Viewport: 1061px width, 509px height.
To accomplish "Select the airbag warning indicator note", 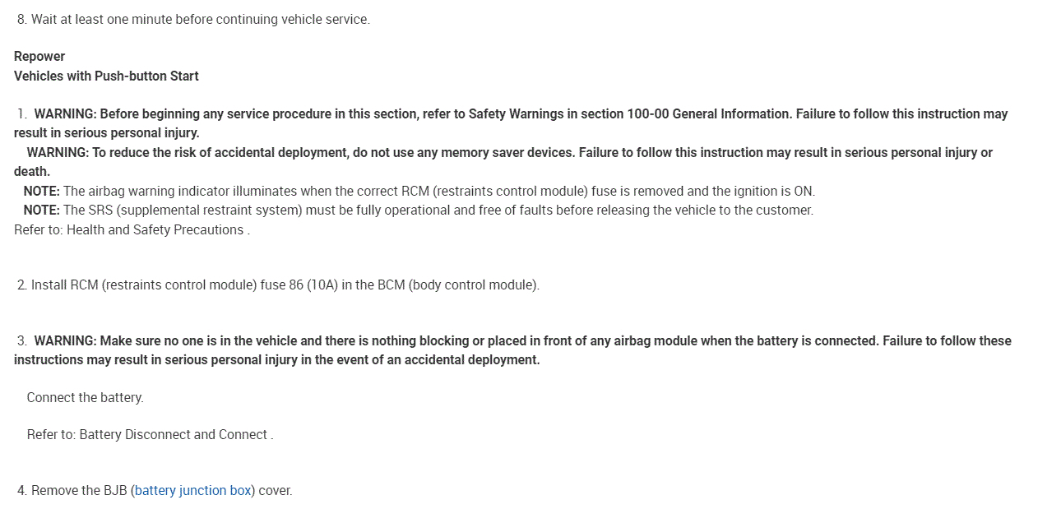I will pos(419,192).
